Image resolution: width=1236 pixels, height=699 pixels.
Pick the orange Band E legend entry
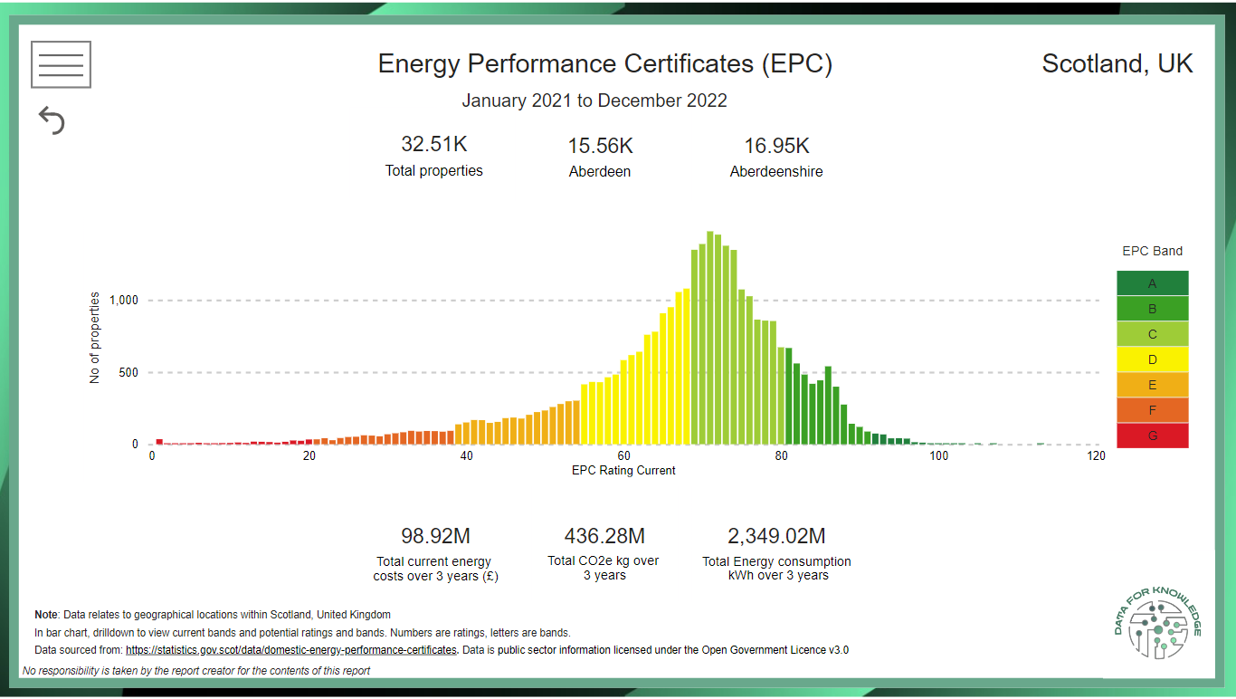click(1152, 385)
